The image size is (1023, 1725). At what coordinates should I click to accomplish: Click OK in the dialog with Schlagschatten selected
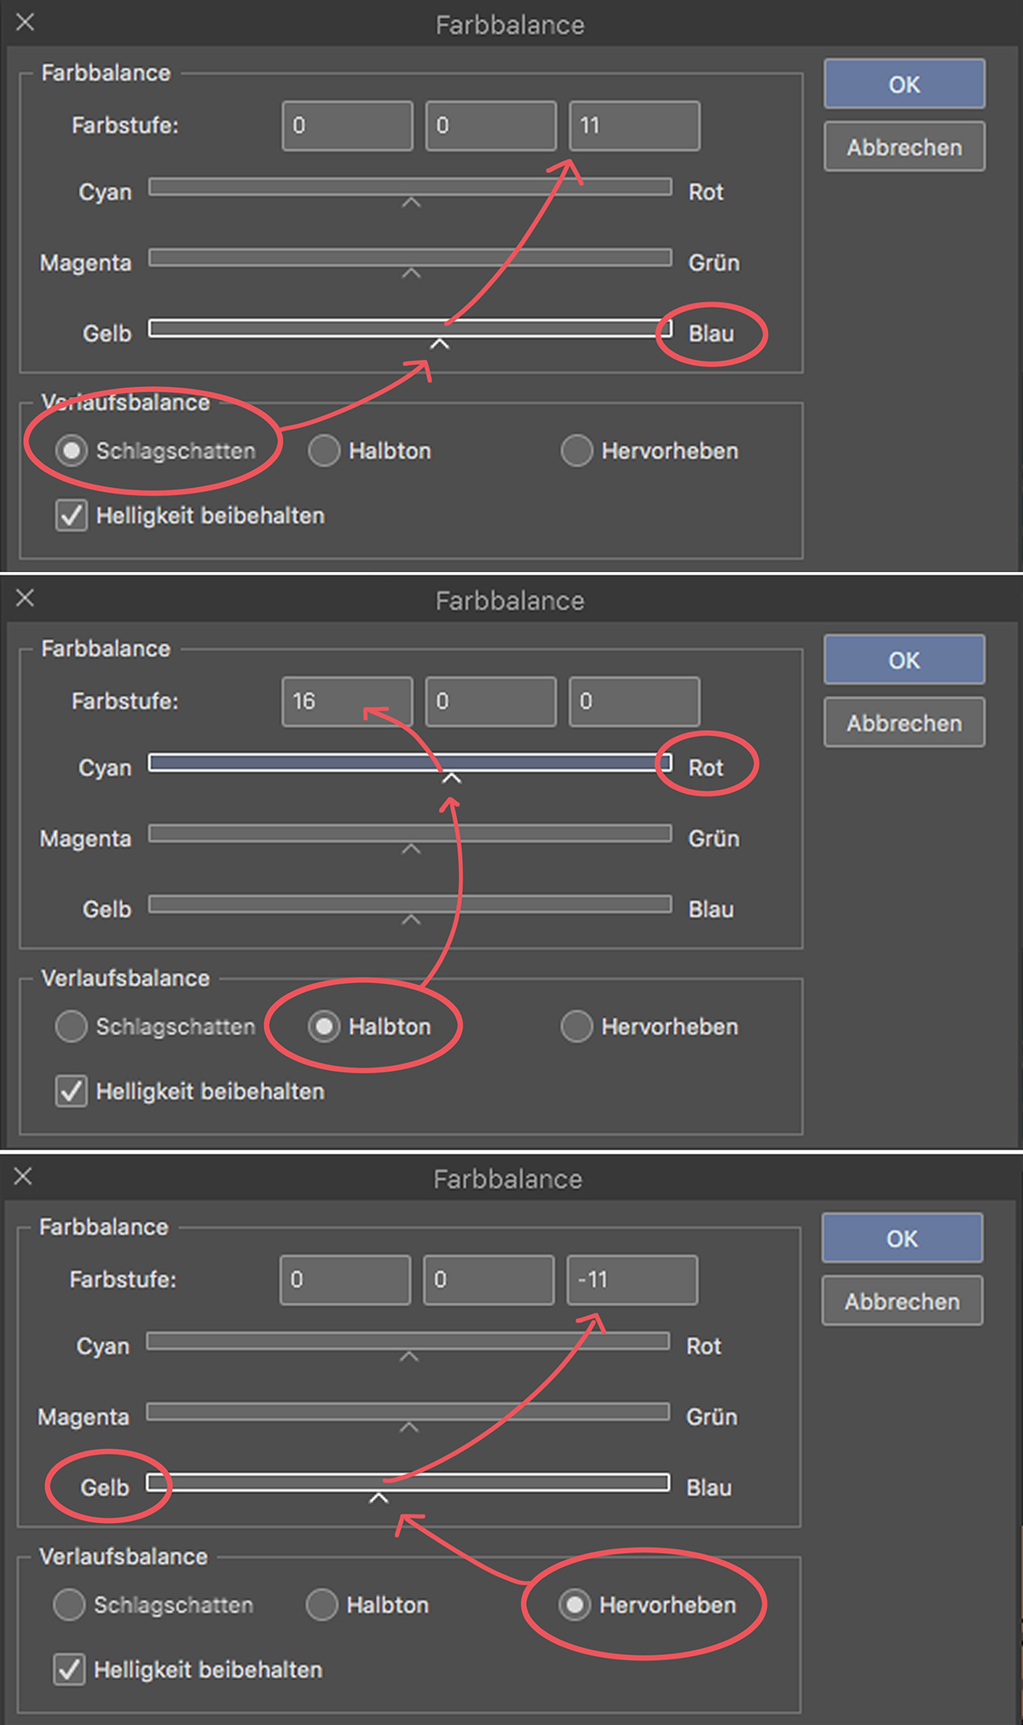point(904,84)
